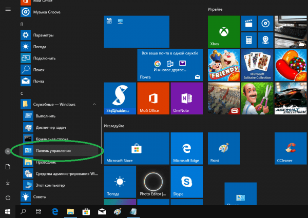The height and width of the screenshot is (218, 308).
Task: Open Mail icon on taskbar
Action: (x=102, y=211)
